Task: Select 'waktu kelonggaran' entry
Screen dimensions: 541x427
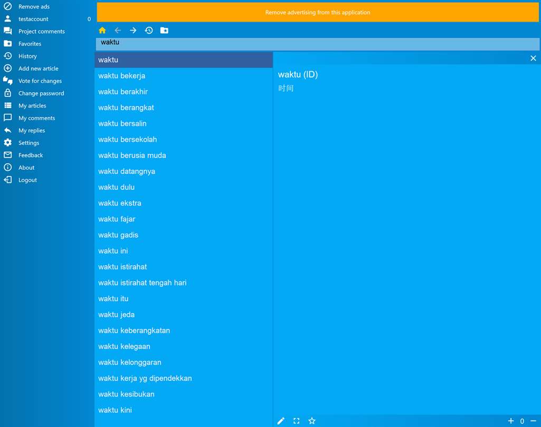Action: point(184,362)
